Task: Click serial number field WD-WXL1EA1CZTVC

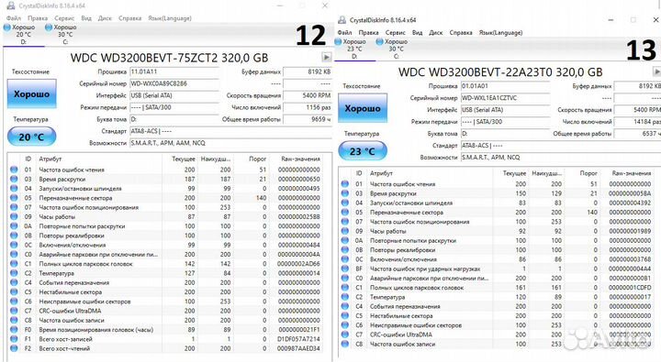Action: click(x=506, y=98)
